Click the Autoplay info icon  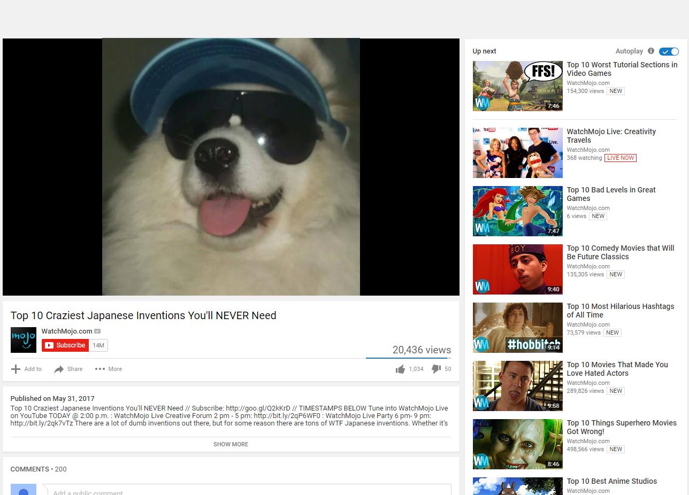click(651, 51)
